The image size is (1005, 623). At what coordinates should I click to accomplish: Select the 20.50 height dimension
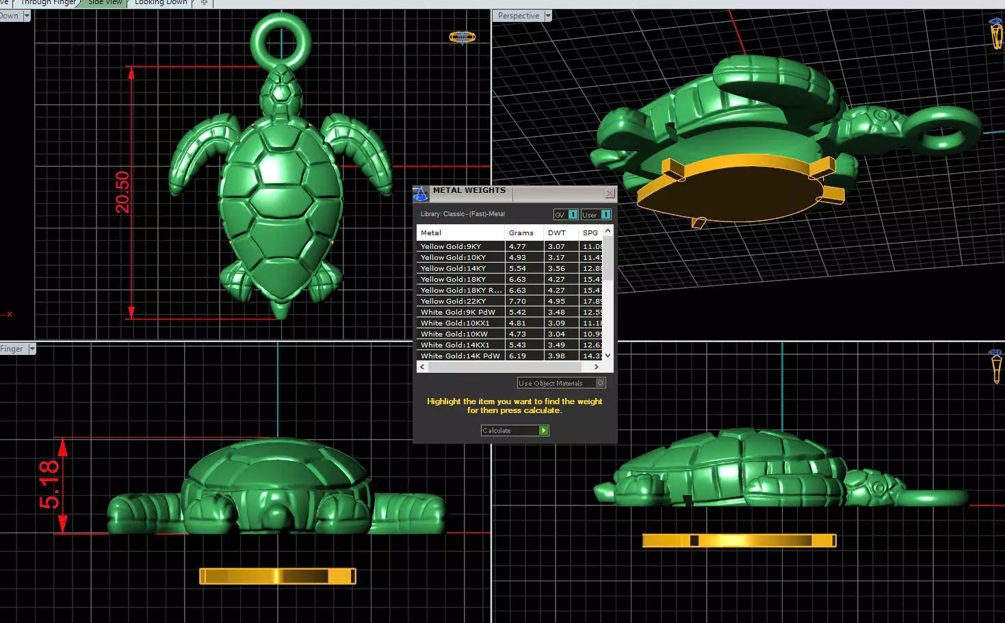(122, 192)
